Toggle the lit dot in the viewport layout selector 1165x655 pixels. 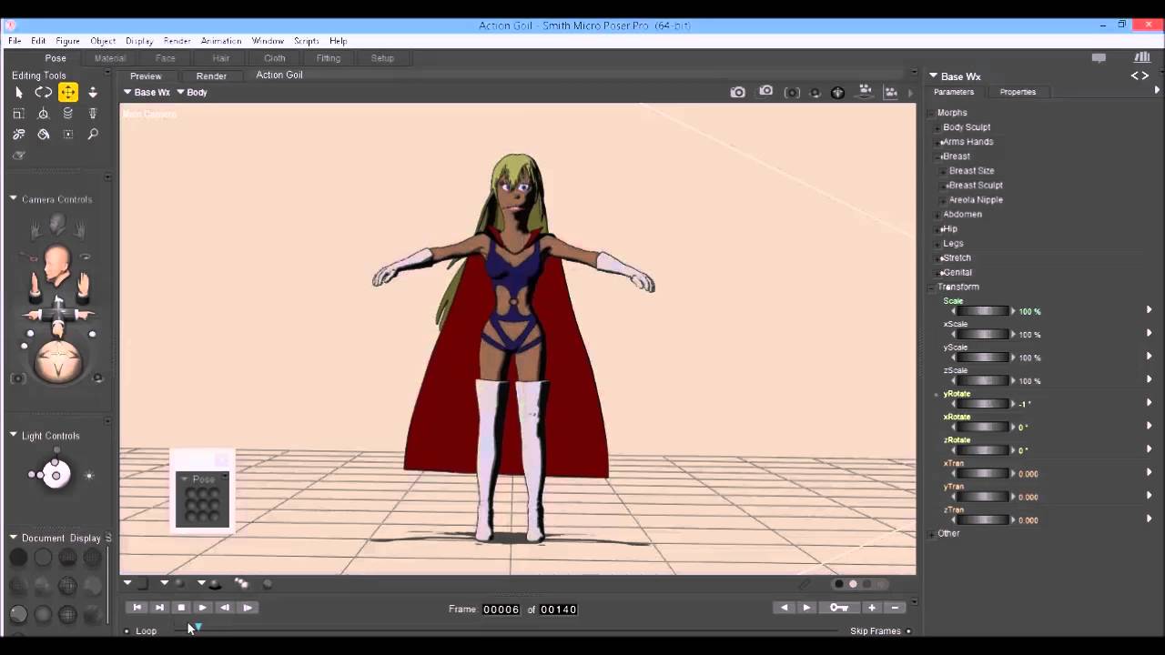[853, 584]
